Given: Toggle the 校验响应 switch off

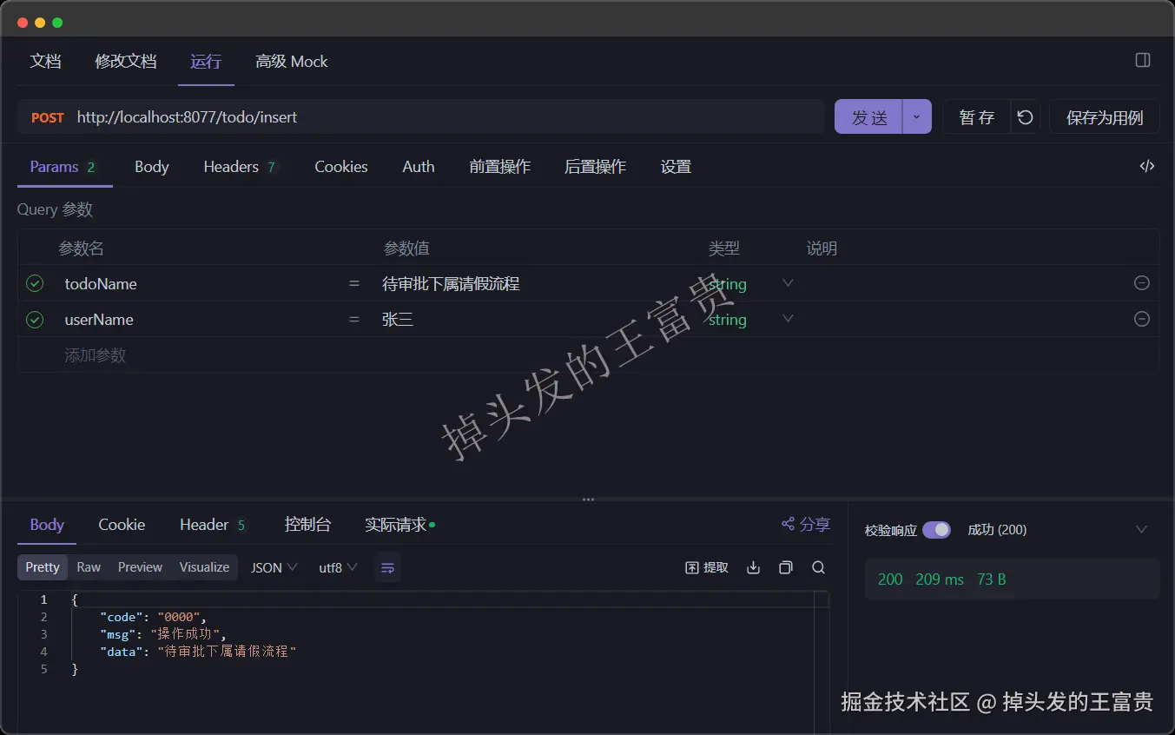Looking at the screenshot, I should click(x=936, y=530).
